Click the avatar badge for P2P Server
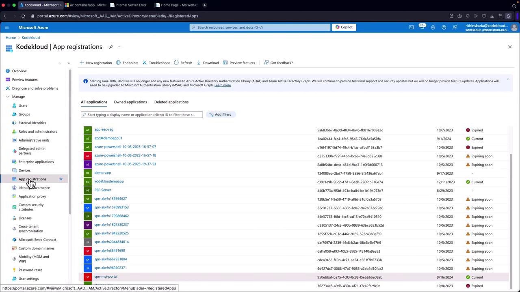The height and width of the screenshot is (292, 520). [88, 191]
